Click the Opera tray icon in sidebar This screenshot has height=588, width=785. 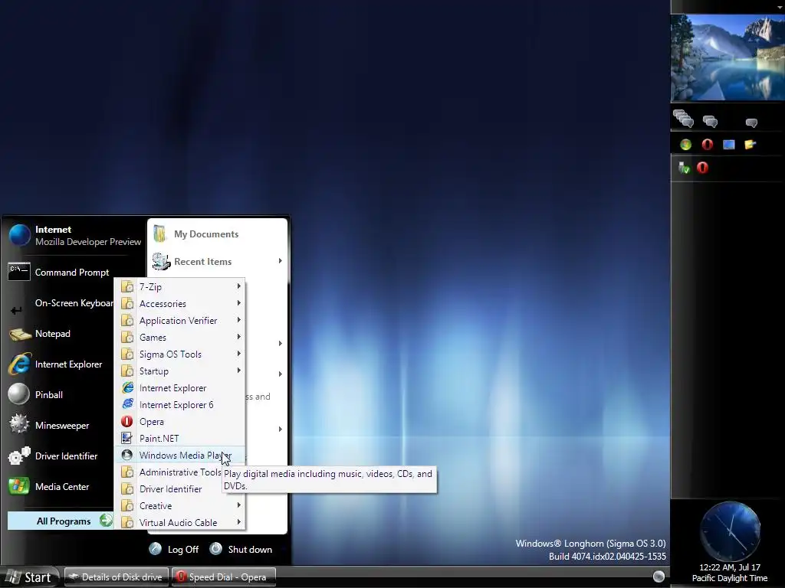702,168
